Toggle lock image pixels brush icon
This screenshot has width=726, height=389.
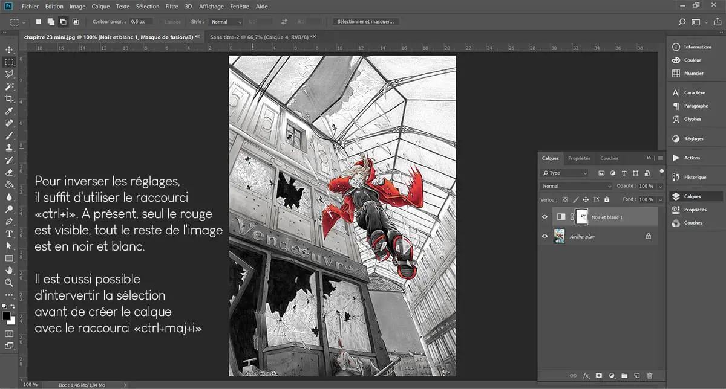click(575, 199)
